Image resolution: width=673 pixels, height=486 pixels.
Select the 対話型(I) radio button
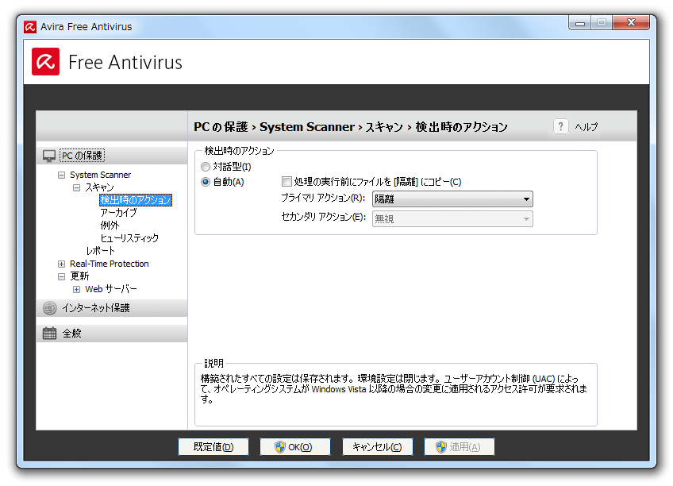pos(206,167)
